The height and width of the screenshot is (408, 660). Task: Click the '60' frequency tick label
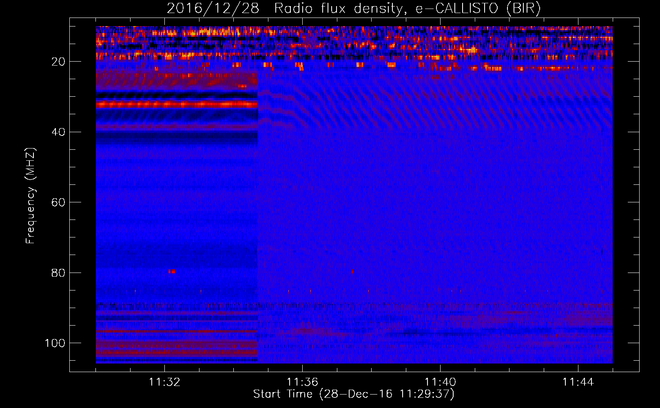coord(58,202)
